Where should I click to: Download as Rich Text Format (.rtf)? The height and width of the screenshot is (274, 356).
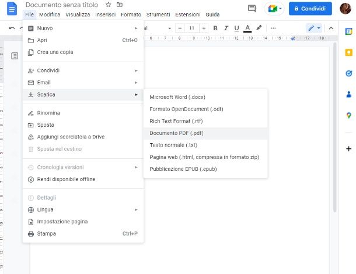[205, 121]
